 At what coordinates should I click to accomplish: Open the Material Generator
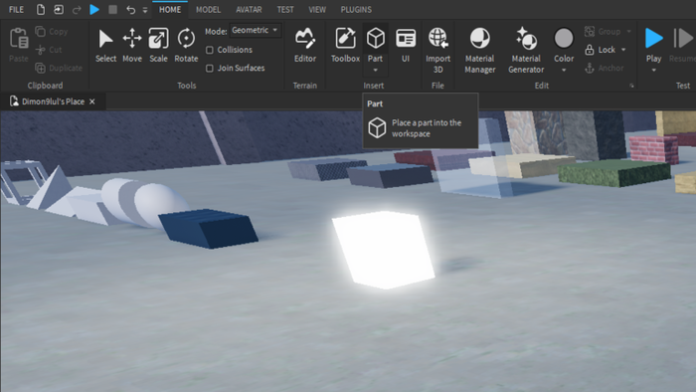(x=526, y=50)
